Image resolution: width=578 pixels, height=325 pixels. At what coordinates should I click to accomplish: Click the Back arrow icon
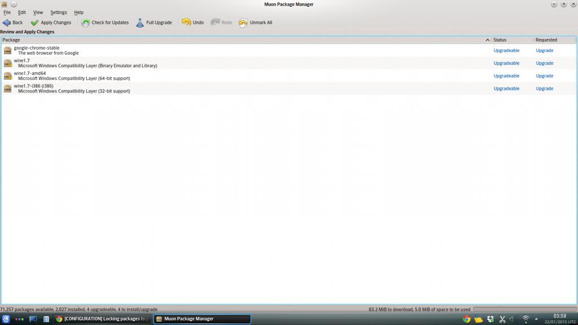click(7, 23)
